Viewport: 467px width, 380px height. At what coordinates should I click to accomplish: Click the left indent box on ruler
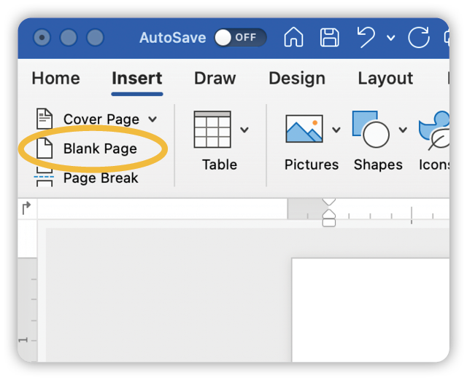tap(329, 223)
